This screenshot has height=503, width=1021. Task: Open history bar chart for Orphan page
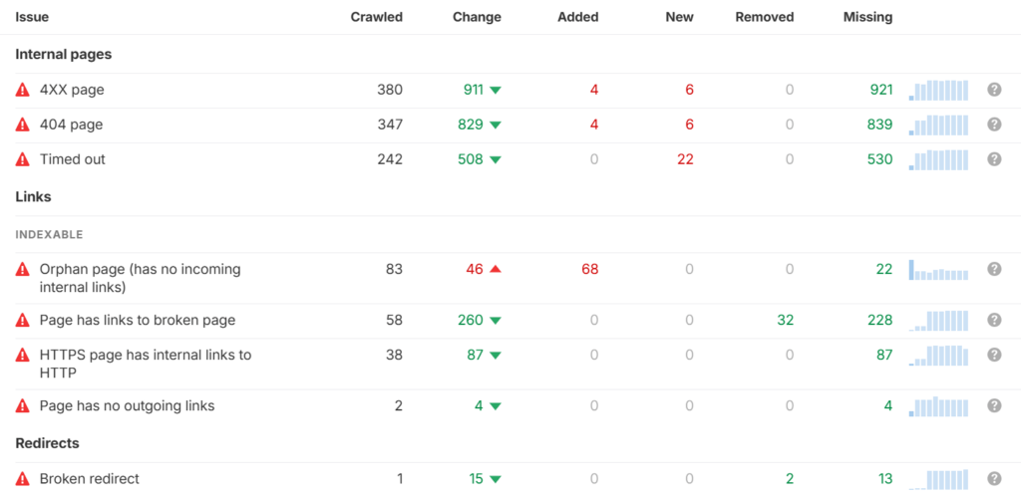[938, 269]
